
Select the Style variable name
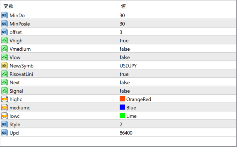[15, 125]
